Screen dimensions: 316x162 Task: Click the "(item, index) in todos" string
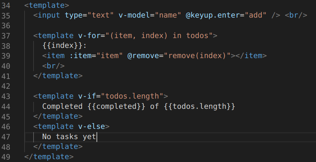[159, 36]
